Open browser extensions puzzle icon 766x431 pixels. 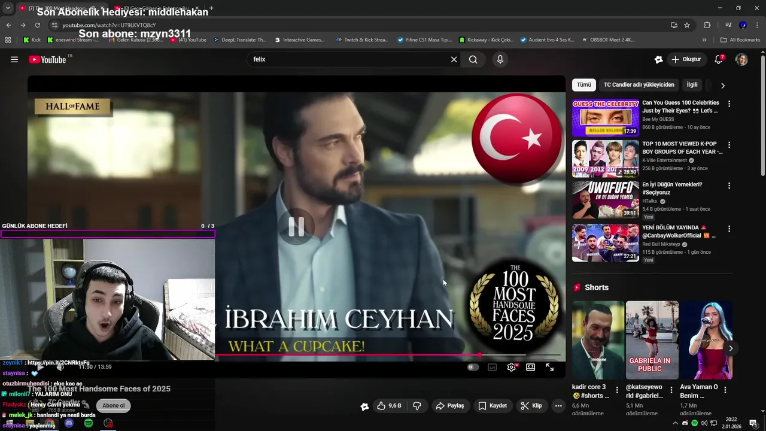[x=707, y=25]
